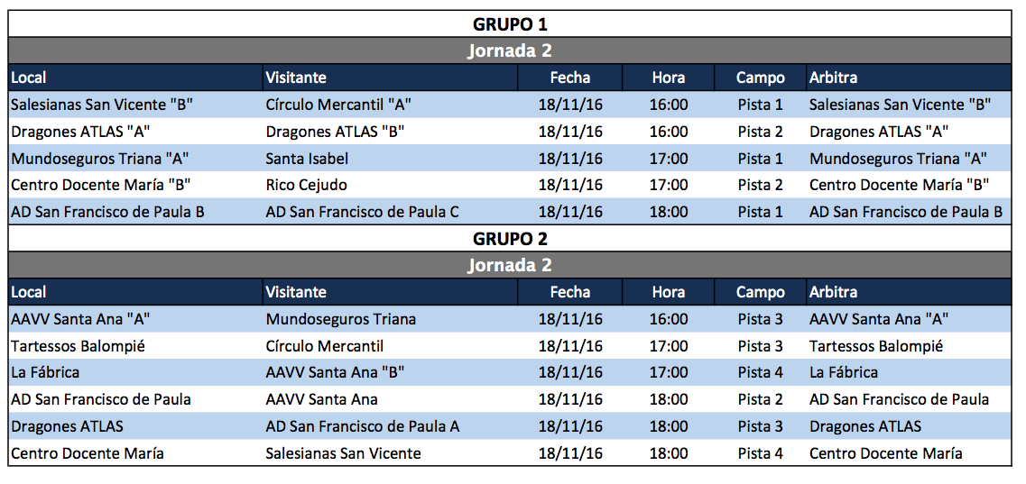Click the Arbitra column header in Grupo 2
1026x484 pixels.
[833, 292]
